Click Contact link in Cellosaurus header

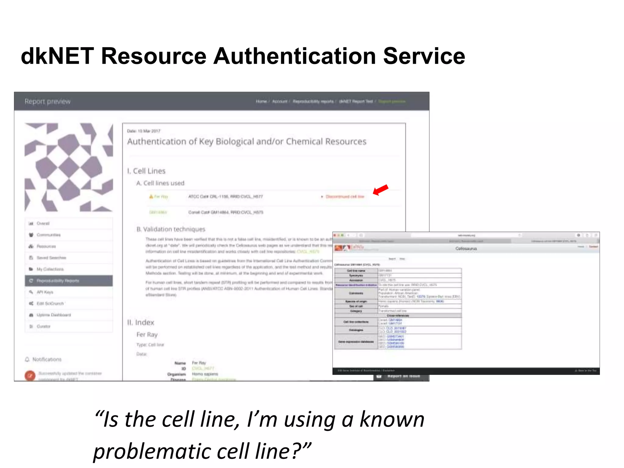(x=594, y=246)
